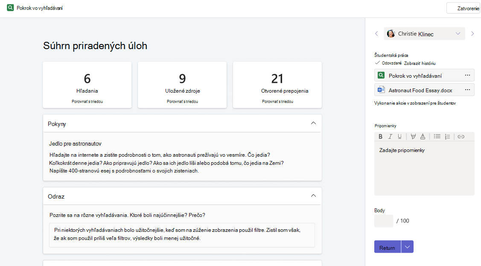Click the Return button
The width and height of the screenshot is (481, 266).
tap(388, 247)
